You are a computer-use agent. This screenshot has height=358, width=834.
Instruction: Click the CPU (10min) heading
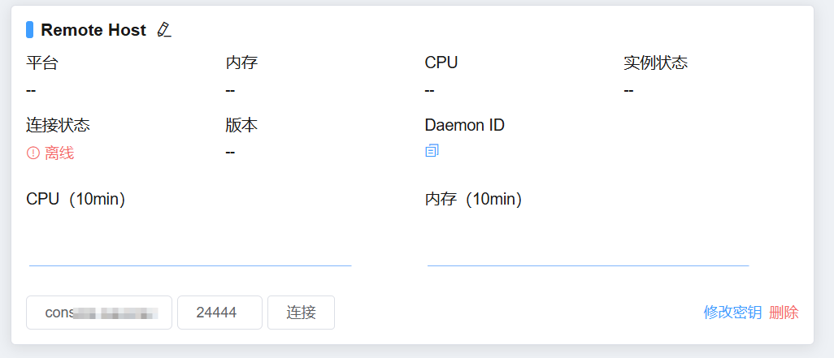(76, 200)
